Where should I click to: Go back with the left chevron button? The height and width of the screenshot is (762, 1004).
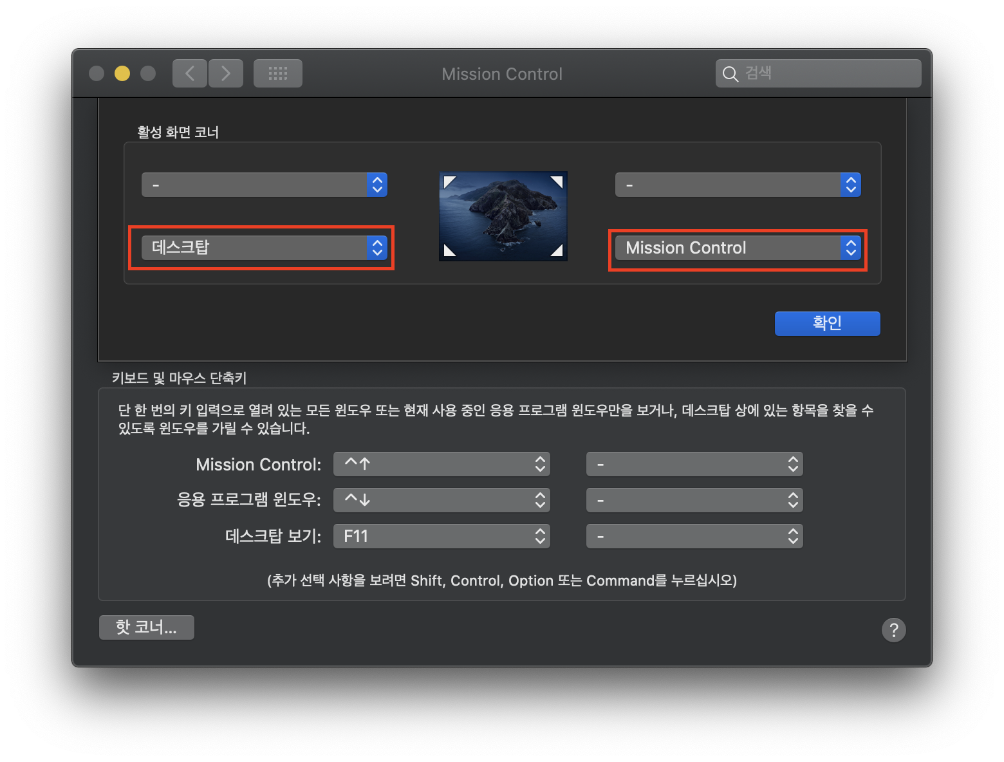coord(190,73)
